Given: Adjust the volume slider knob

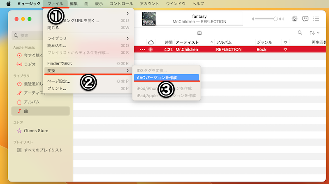Looking at the screenshot, I should [276, 19].
